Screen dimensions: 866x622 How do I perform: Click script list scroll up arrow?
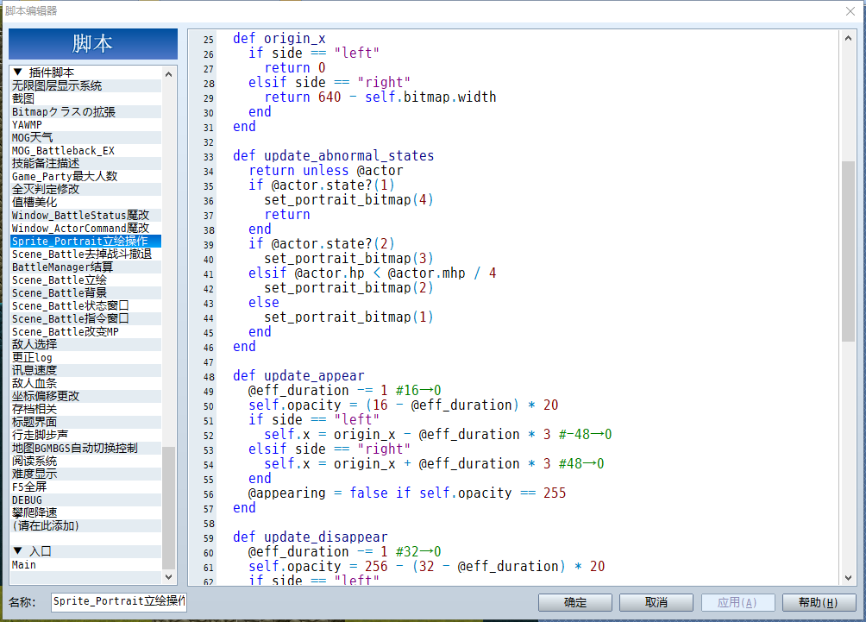tap(169, 74)
